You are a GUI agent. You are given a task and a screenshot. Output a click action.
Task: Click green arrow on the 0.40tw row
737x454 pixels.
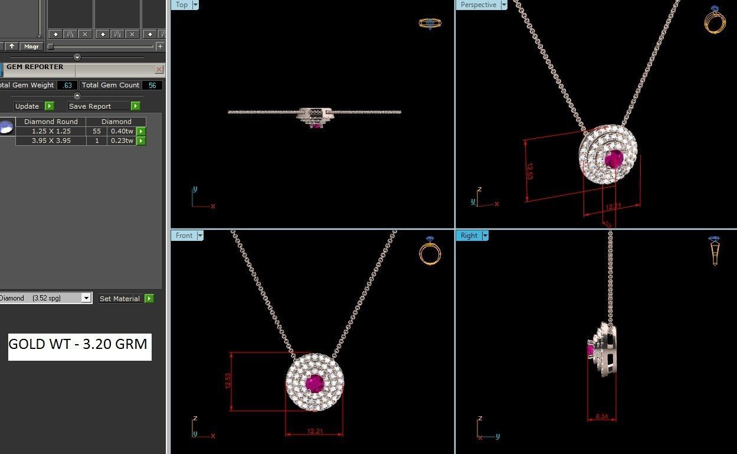[x=141, y=131]
